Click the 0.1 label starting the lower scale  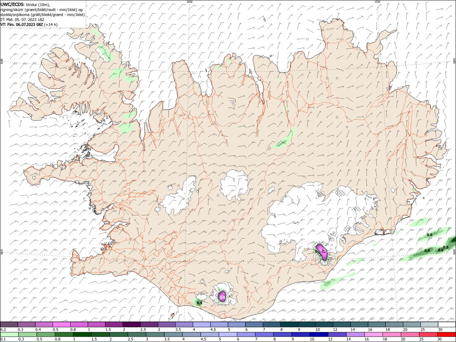[3, 340]
